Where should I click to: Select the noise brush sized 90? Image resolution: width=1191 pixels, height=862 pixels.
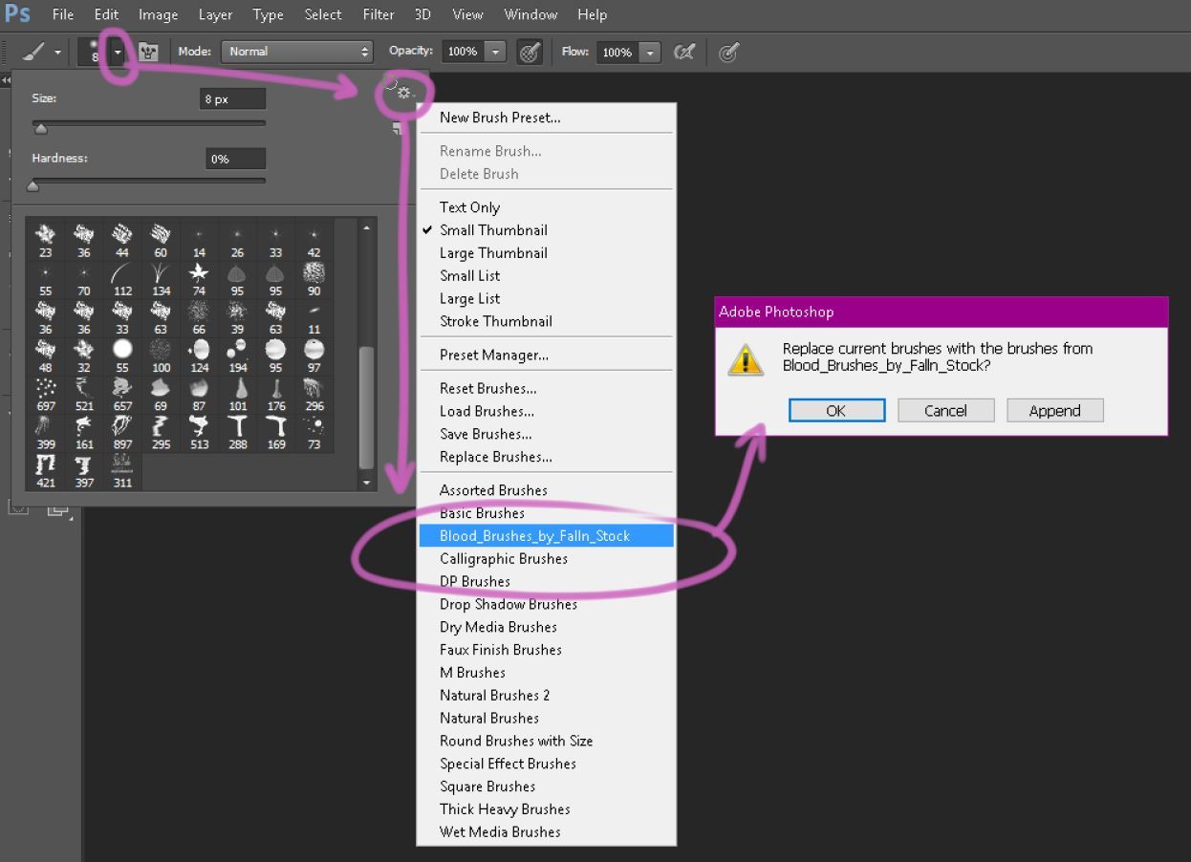[x=314, y=278]
